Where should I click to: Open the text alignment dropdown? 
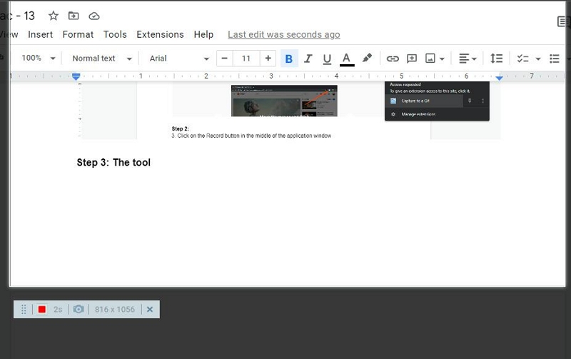pos(468,59)
